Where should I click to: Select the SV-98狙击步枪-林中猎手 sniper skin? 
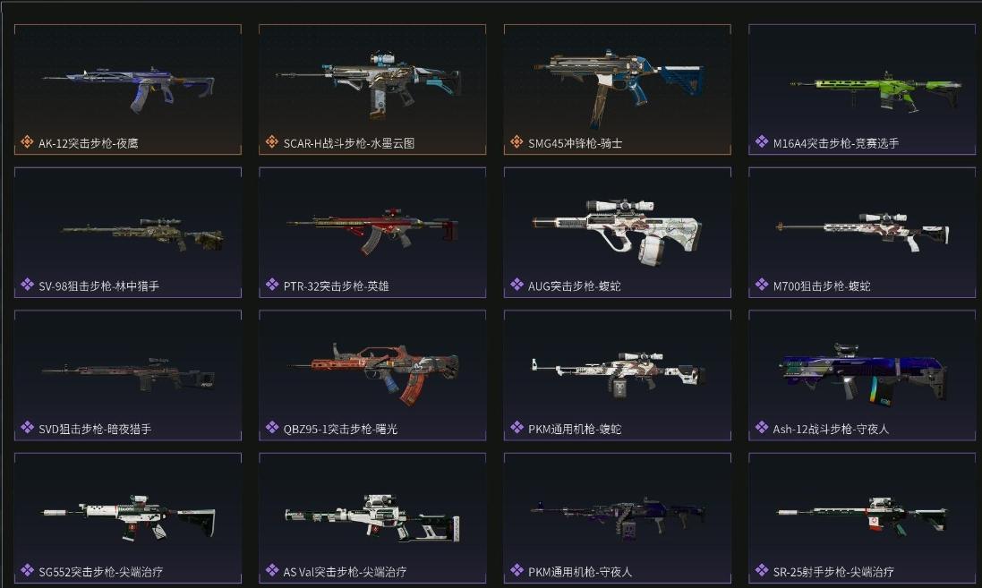click(128, 232)
